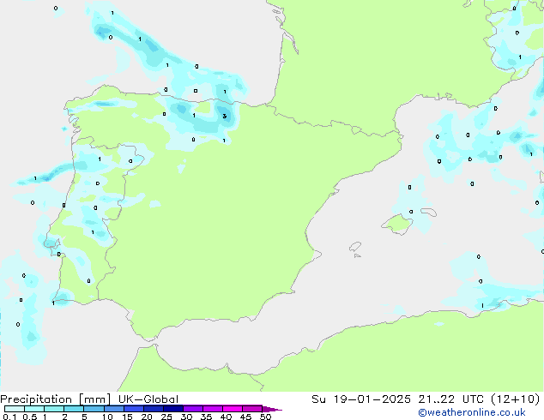The width and height of the screenshot is (544, 420).
Task: Select the '21..22 UTC' time text
Action: click(450, 399)
